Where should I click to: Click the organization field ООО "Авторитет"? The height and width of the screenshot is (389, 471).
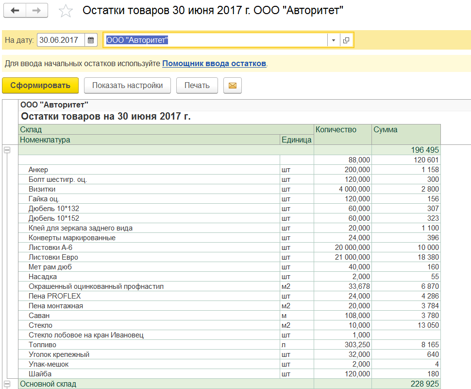pos(216,40)
